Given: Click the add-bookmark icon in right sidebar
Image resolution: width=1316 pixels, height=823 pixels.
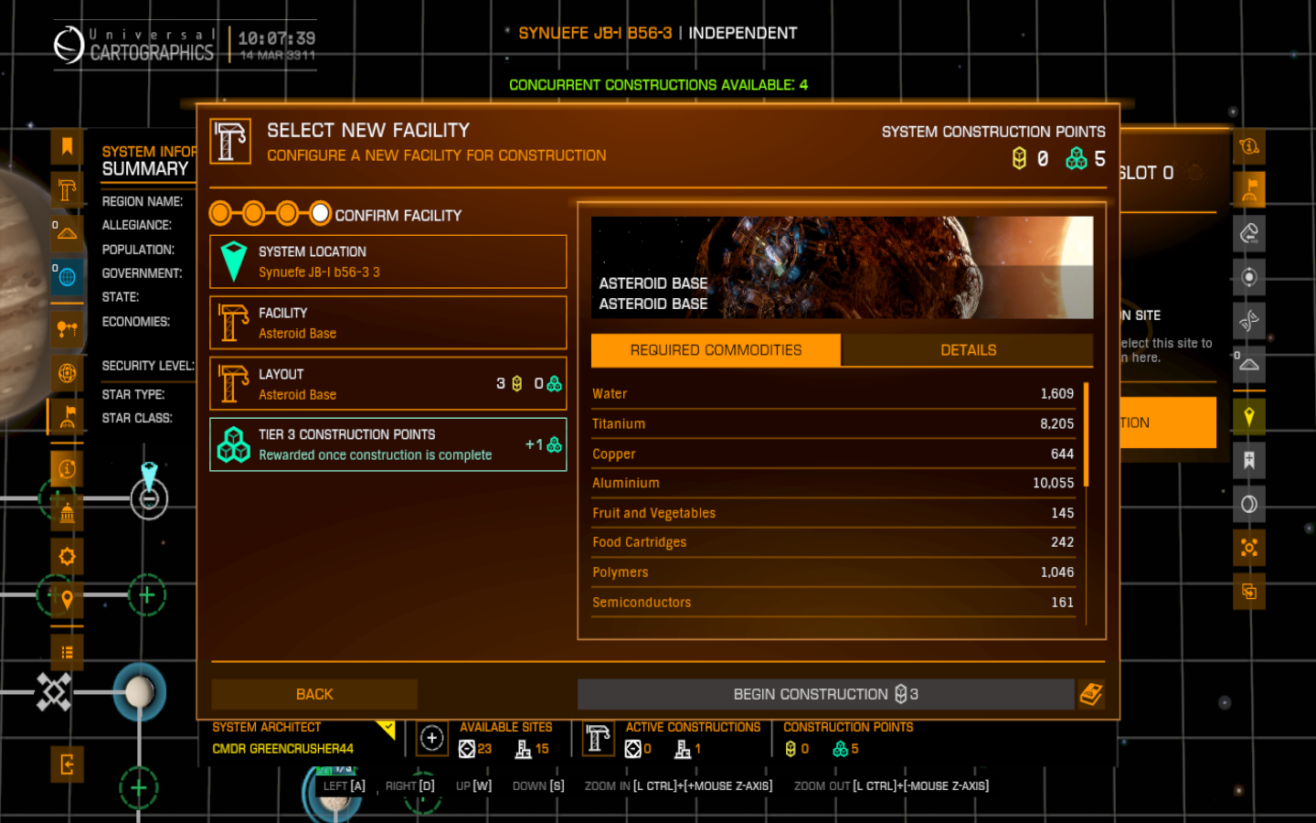Looking at the screenshot, I should pos(1249,460).
